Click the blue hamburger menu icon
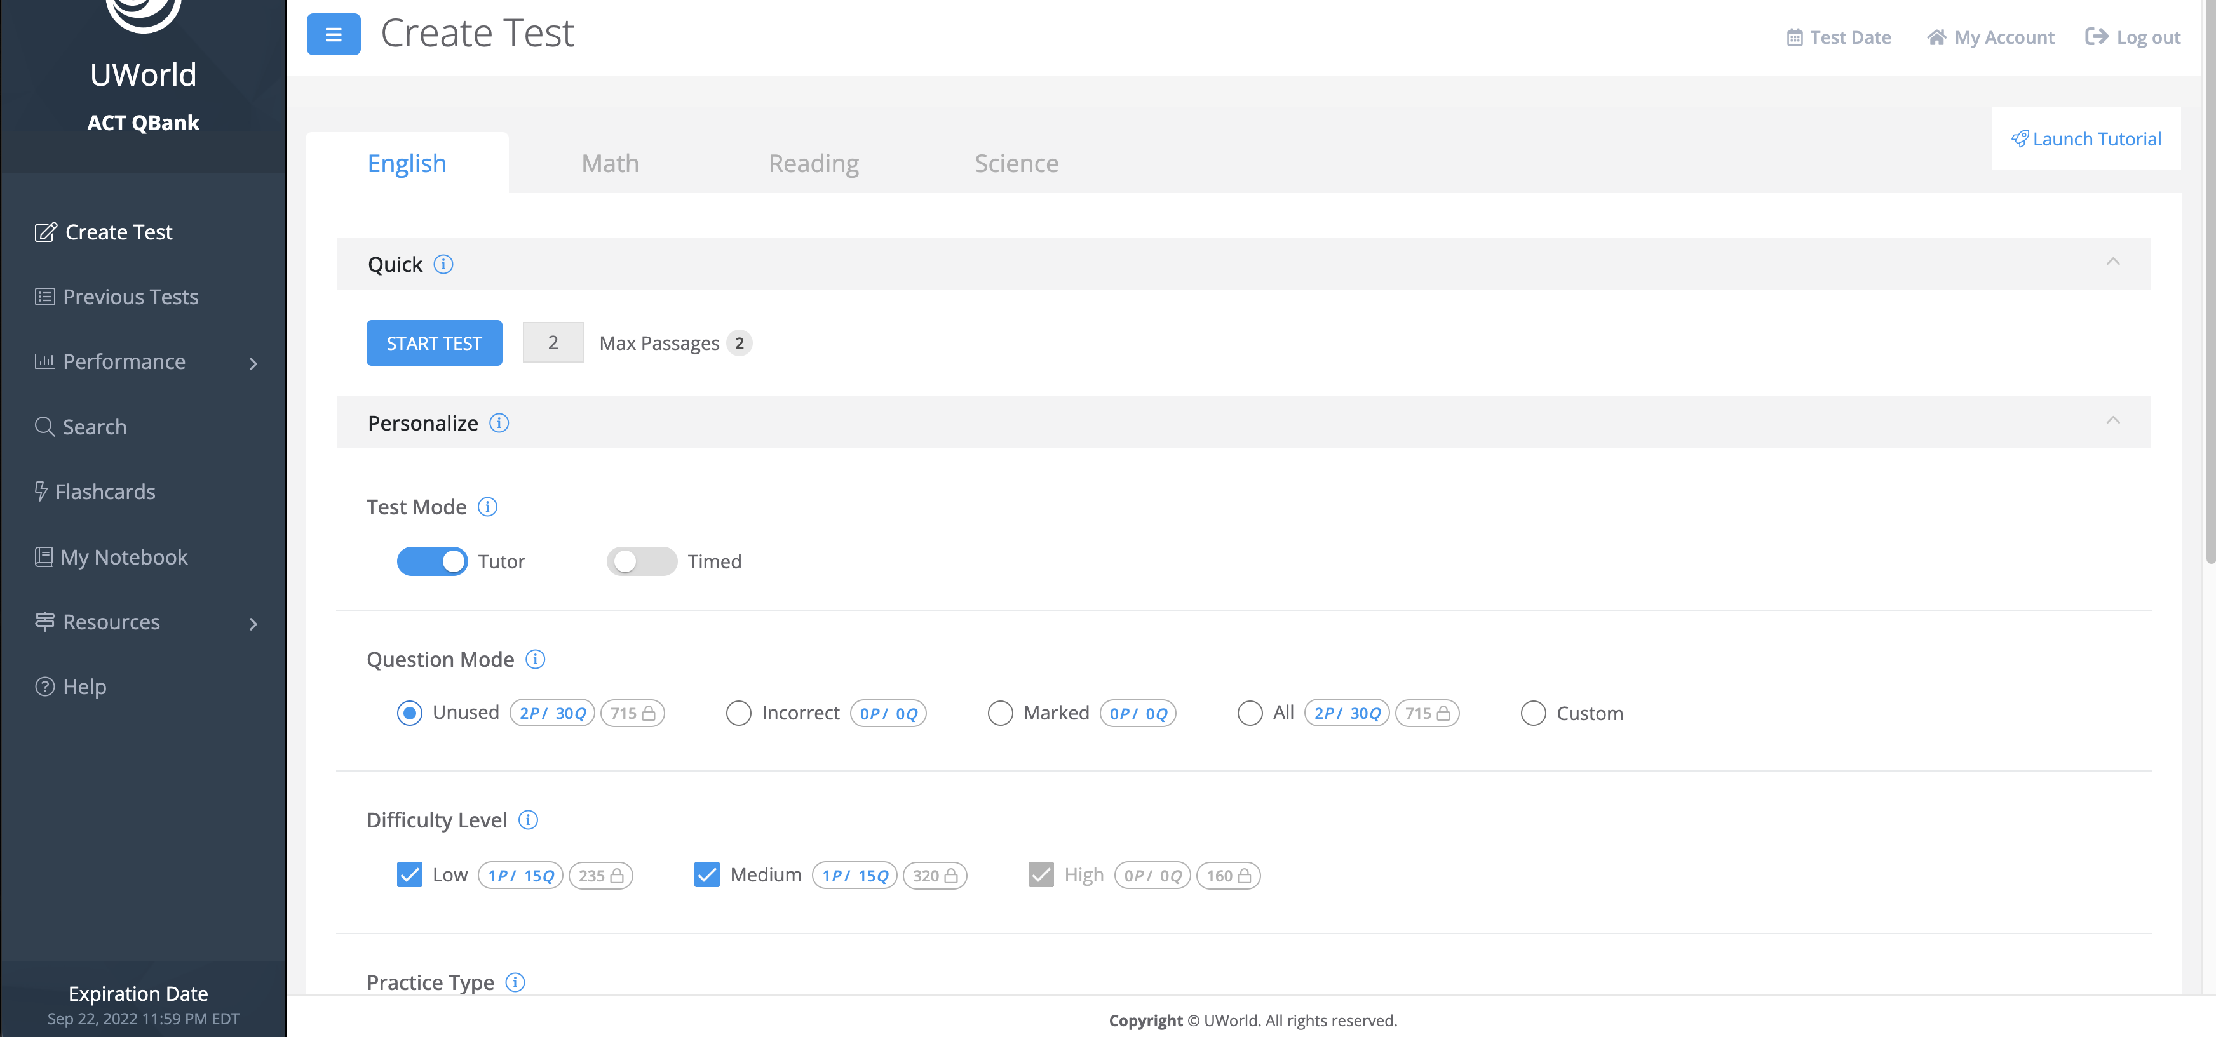The width and height of the screenshot is (2216, 1037). (x=333, y=34)
